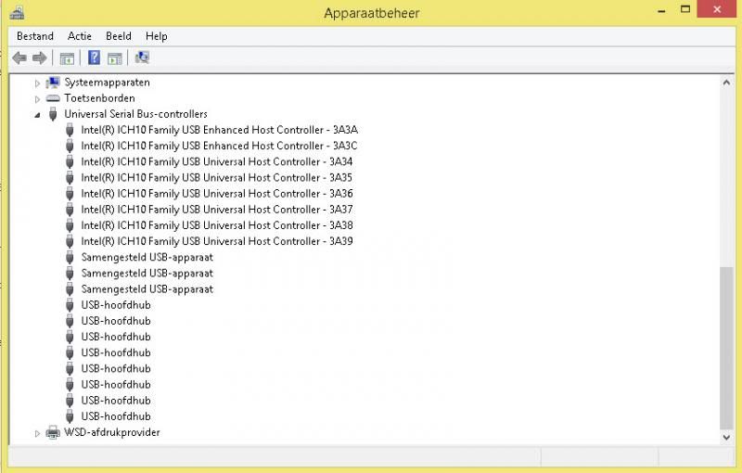The image size is (742, 473).
Task: Scan for hardware changes toolbar icon
Action: click(x=142, y=58)
